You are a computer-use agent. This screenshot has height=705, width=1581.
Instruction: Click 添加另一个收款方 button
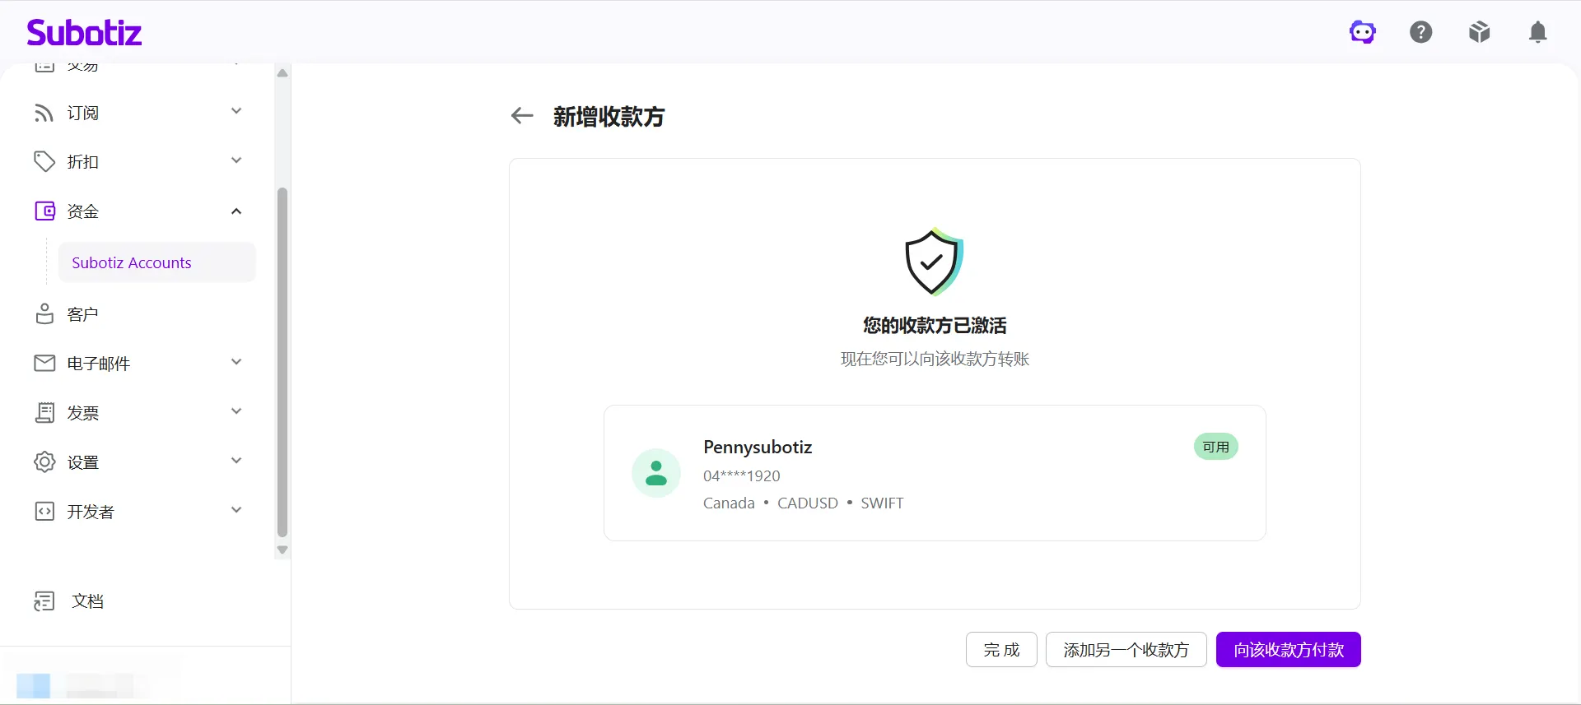coord(1126,650)
